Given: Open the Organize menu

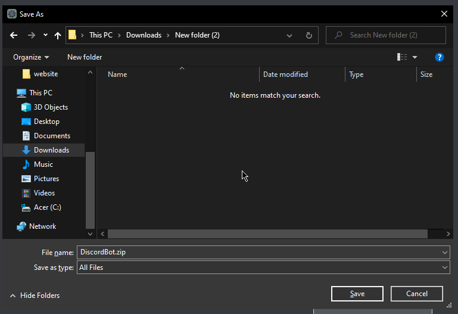Looking at the screenshot, I should coord(31,57).
